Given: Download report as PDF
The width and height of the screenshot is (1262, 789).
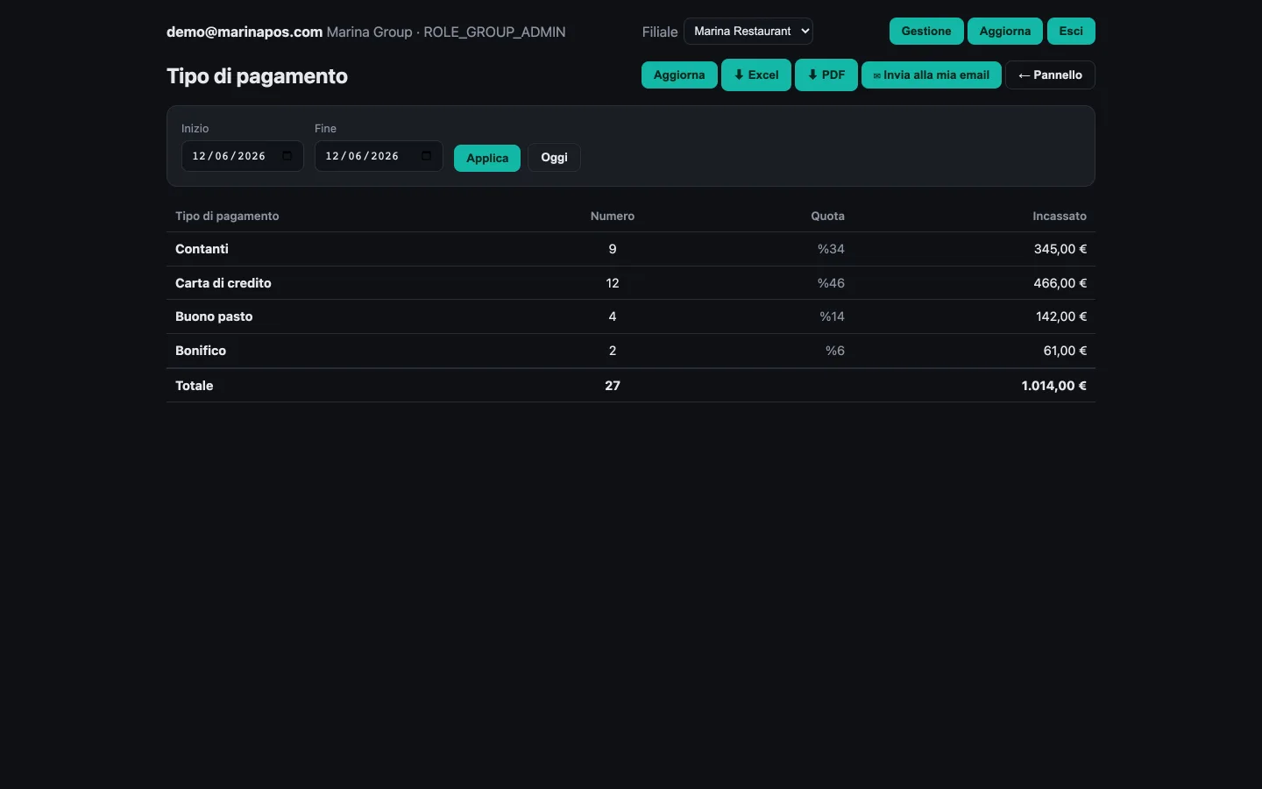Looking at the screenshot, I should pos(826,75).
